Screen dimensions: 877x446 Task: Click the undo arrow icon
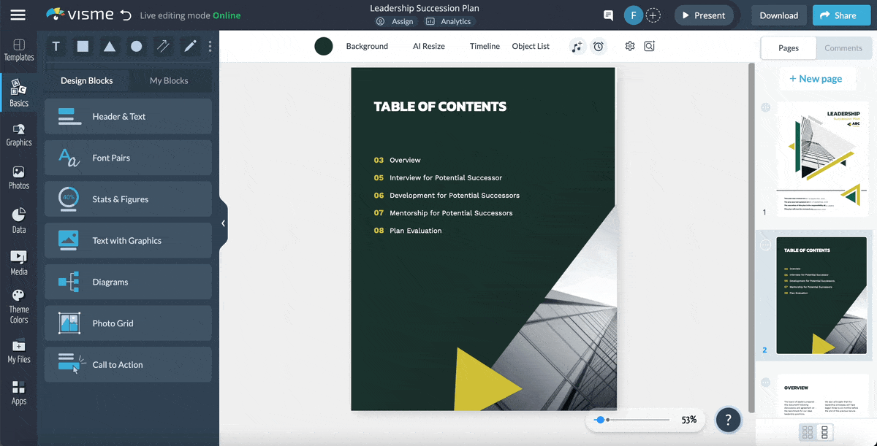[x=126, y=15]
